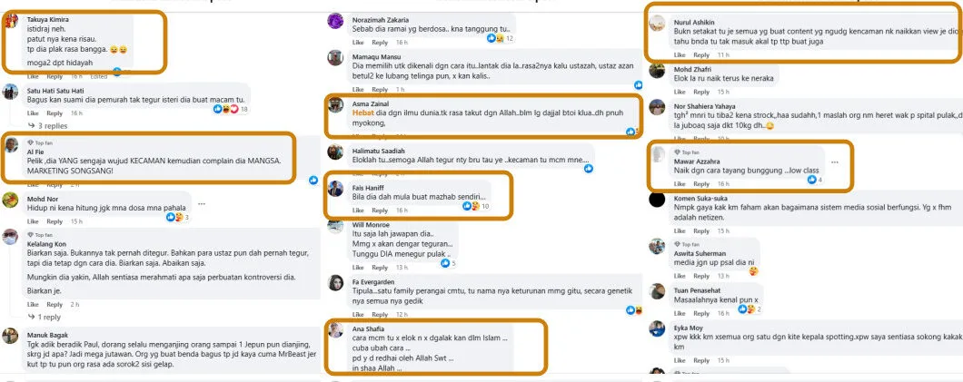The image size is (963, 382).
Task: Open Aswita Suherman's profile photo
Action: click(x=657, y=247)
